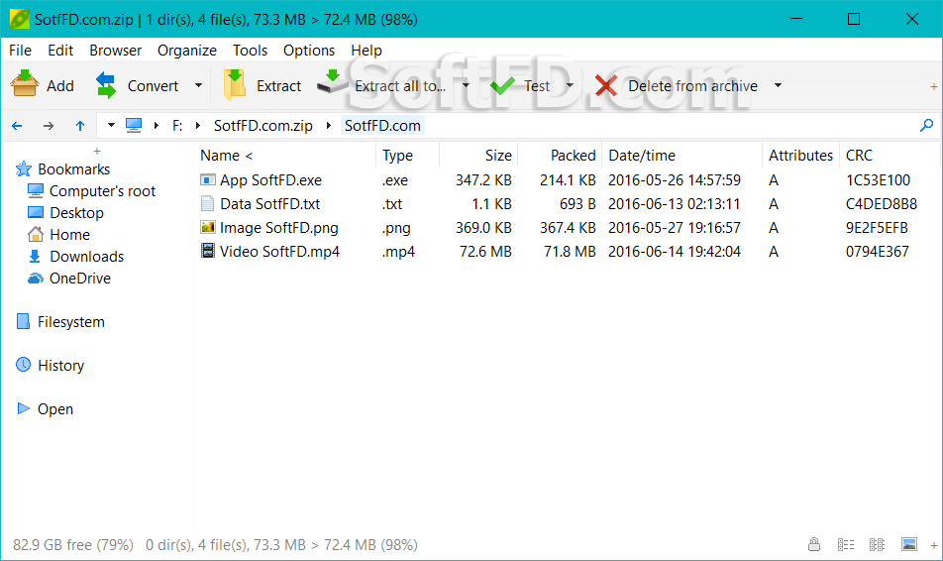Open Computer's root in the sidebar
This screenshot has width=943, height=561.
pyautogui.click(x=102, y=191)
